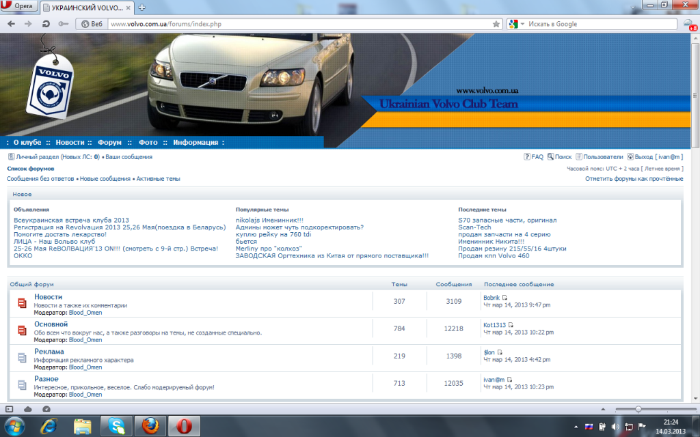This screenshot has height=437, width=700.
Task: Click the Opera Turbo icon in status bar
Action: (46, 408)
